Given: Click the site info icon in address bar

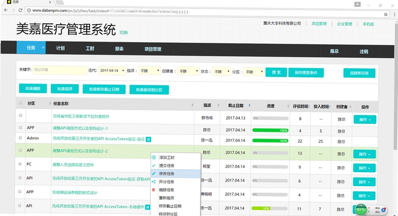Looking at the screenshot, I should click(x=29, y=10).
